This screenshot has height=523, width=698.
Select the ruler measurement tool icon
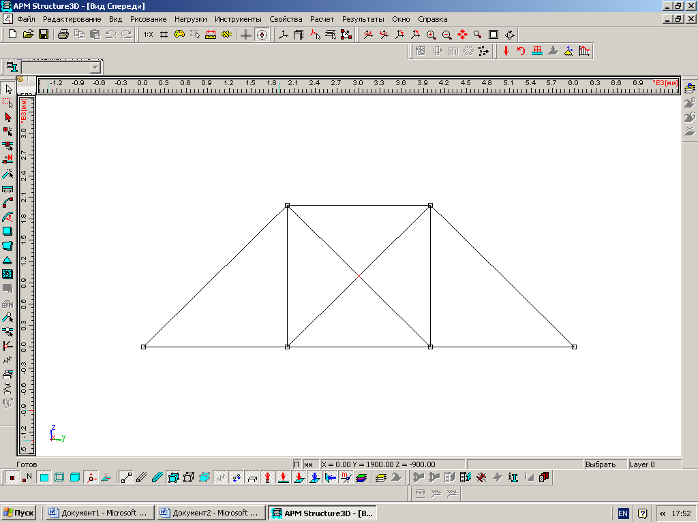point(211,34)
